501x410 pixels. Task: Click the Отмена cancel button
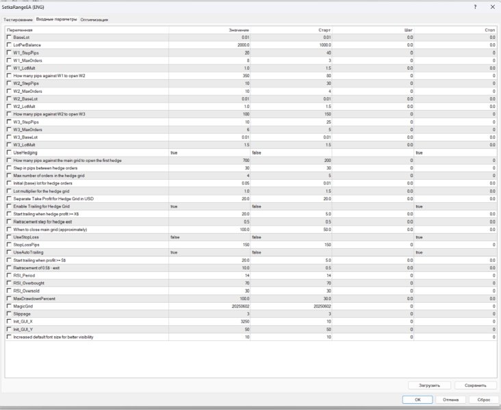[x=450, y=400]
